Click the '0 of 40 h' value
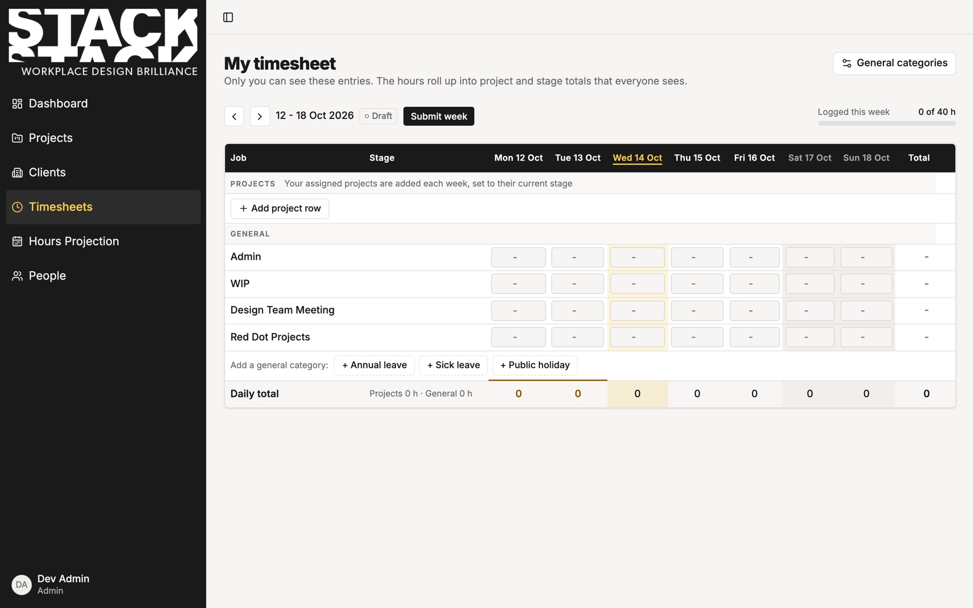 tap(937, 112)
